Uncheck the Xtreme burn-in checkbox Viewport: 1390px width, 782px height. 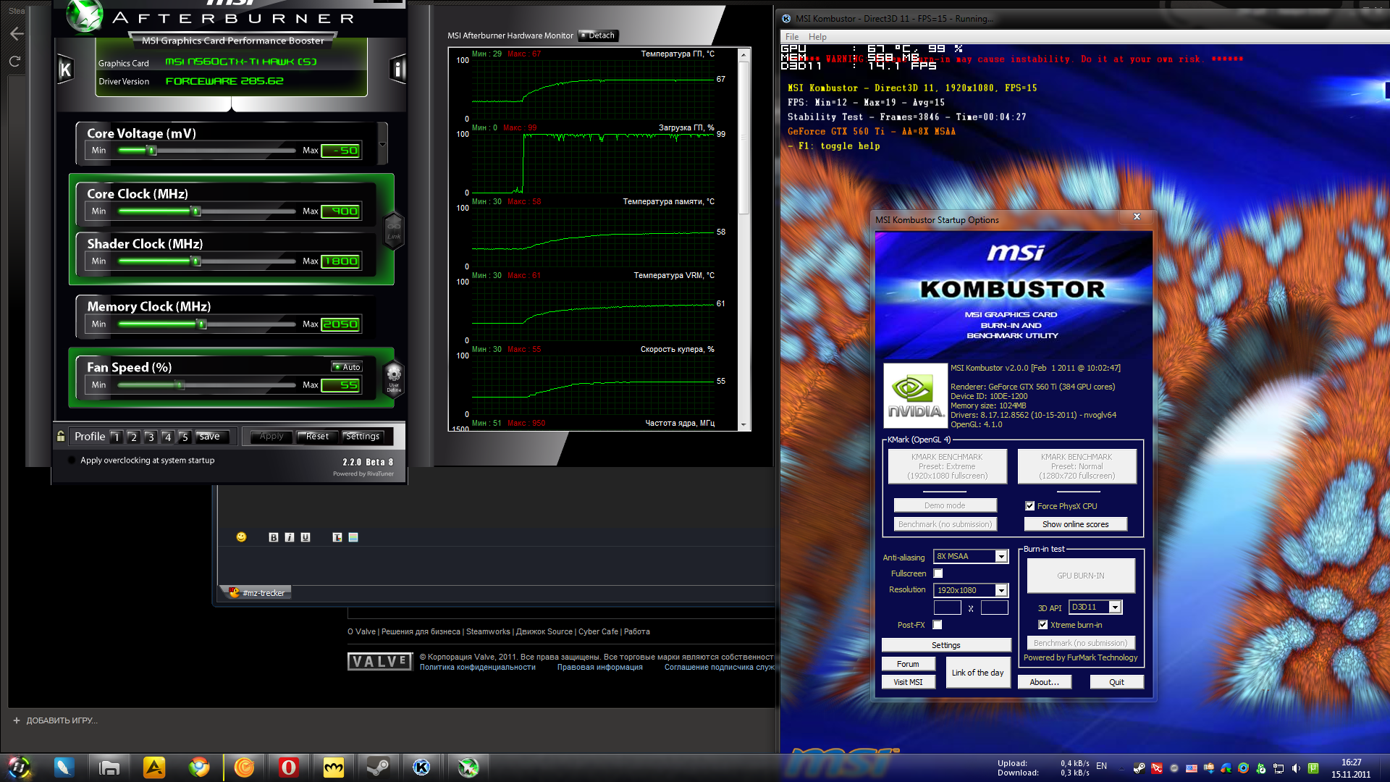(x=1043, y=625)
